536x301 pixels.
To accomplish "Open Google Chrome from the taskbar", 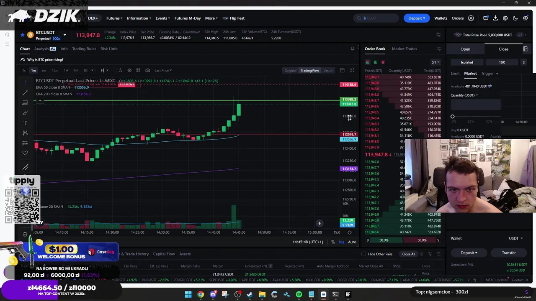I will point(201,295).
